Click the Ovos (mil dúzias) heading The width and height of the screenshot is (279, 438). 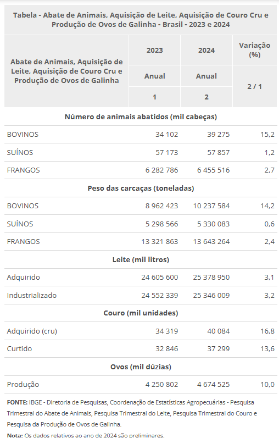(x=141, y=367)
